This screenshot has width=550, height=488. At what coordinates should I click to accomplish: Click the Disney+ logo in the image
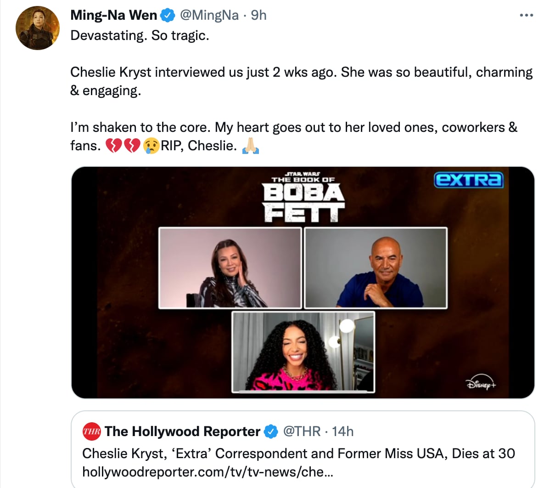click(x=481, y=384)
